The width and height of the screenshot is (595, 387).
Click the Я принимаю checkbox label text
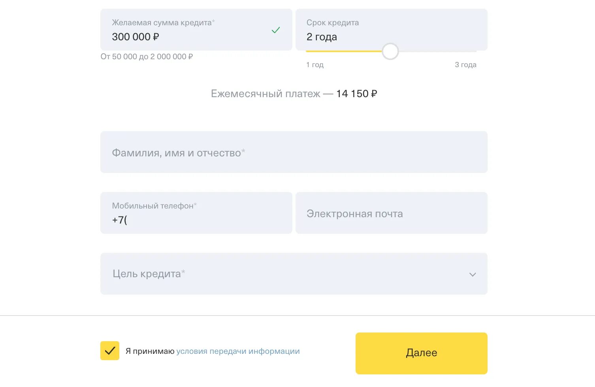tap(150, 351)
